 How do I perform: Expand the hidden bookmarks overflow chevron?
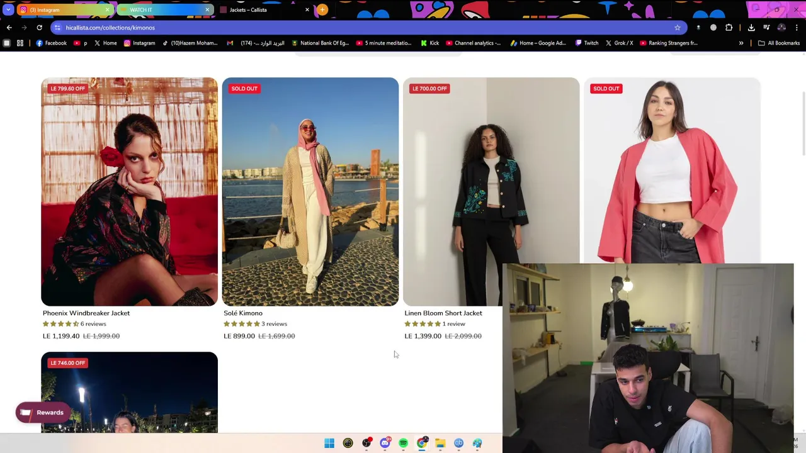click(x=741, y=43)
